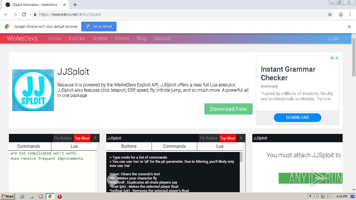This screenshot has width=356, height=200.
Task: Click the address bar URL
Action: (x=70, y=14)
